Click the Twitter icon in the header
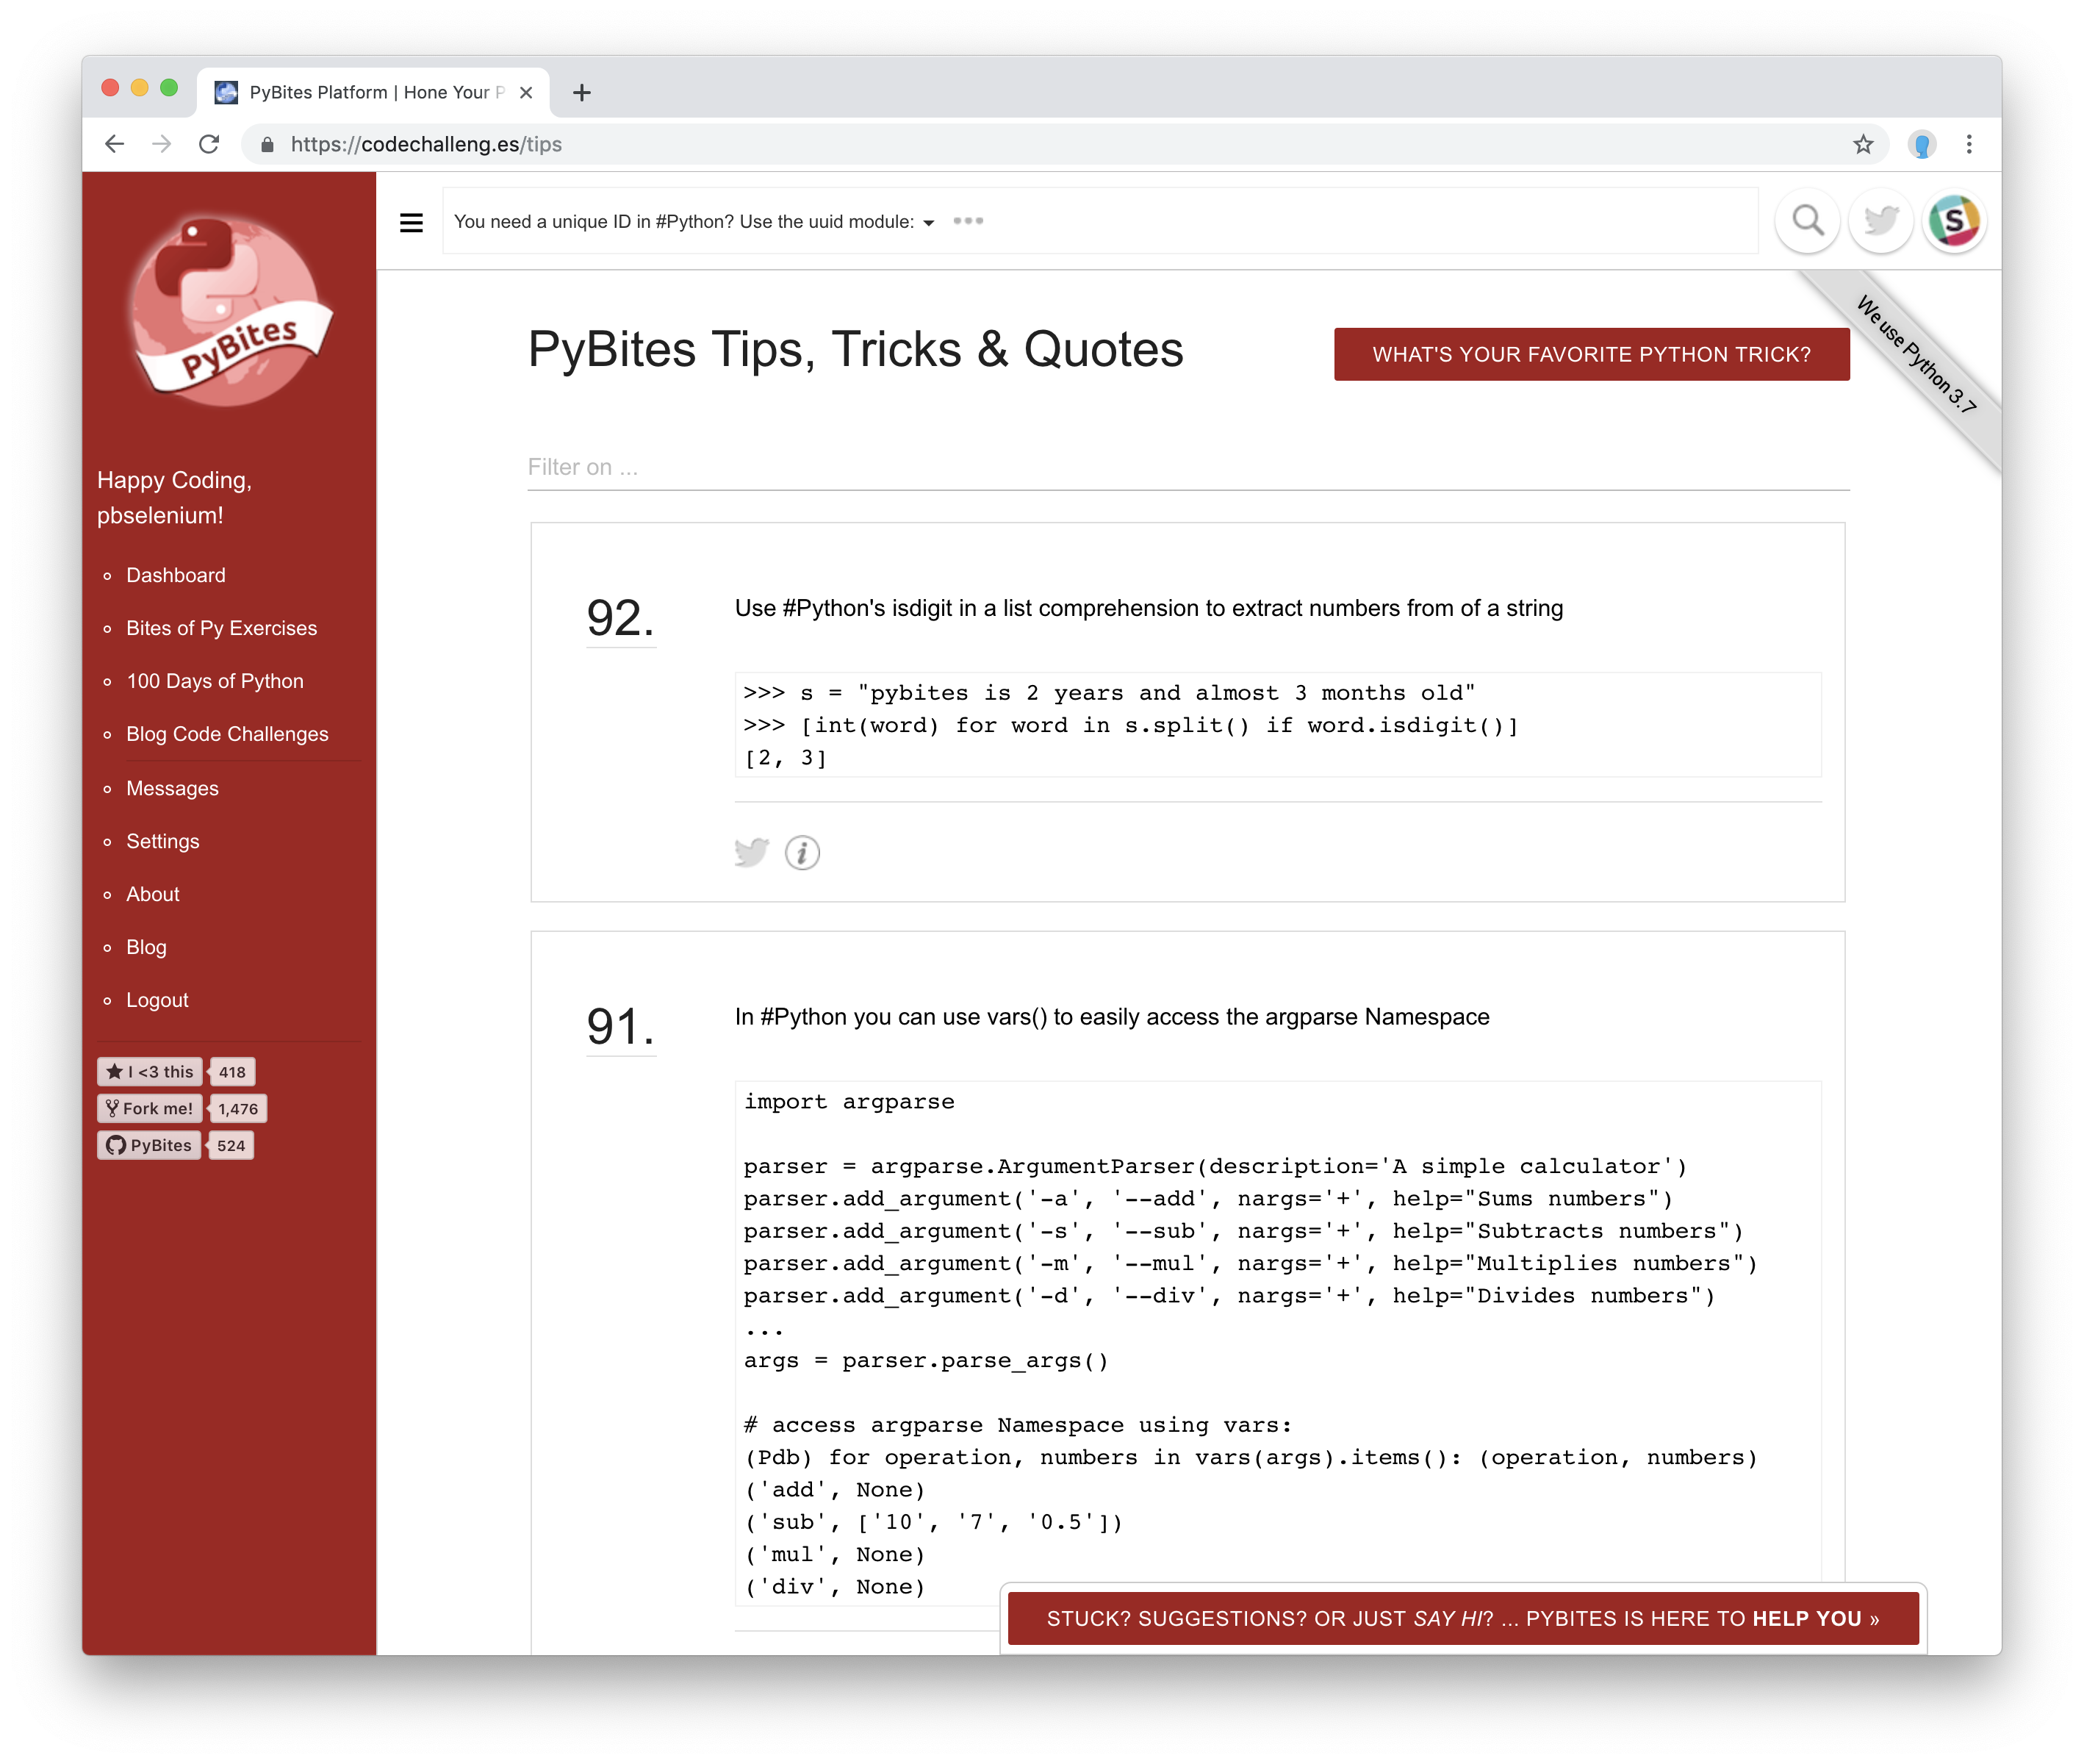This screenshot has height=1764, width=2084. (x=1880, y=221)
